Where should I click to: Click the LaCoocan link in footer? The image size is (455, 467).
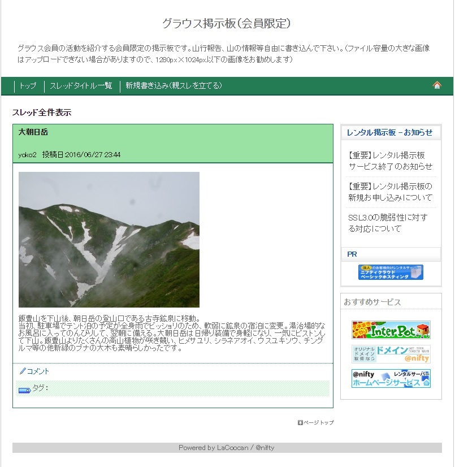coord(232,448)
